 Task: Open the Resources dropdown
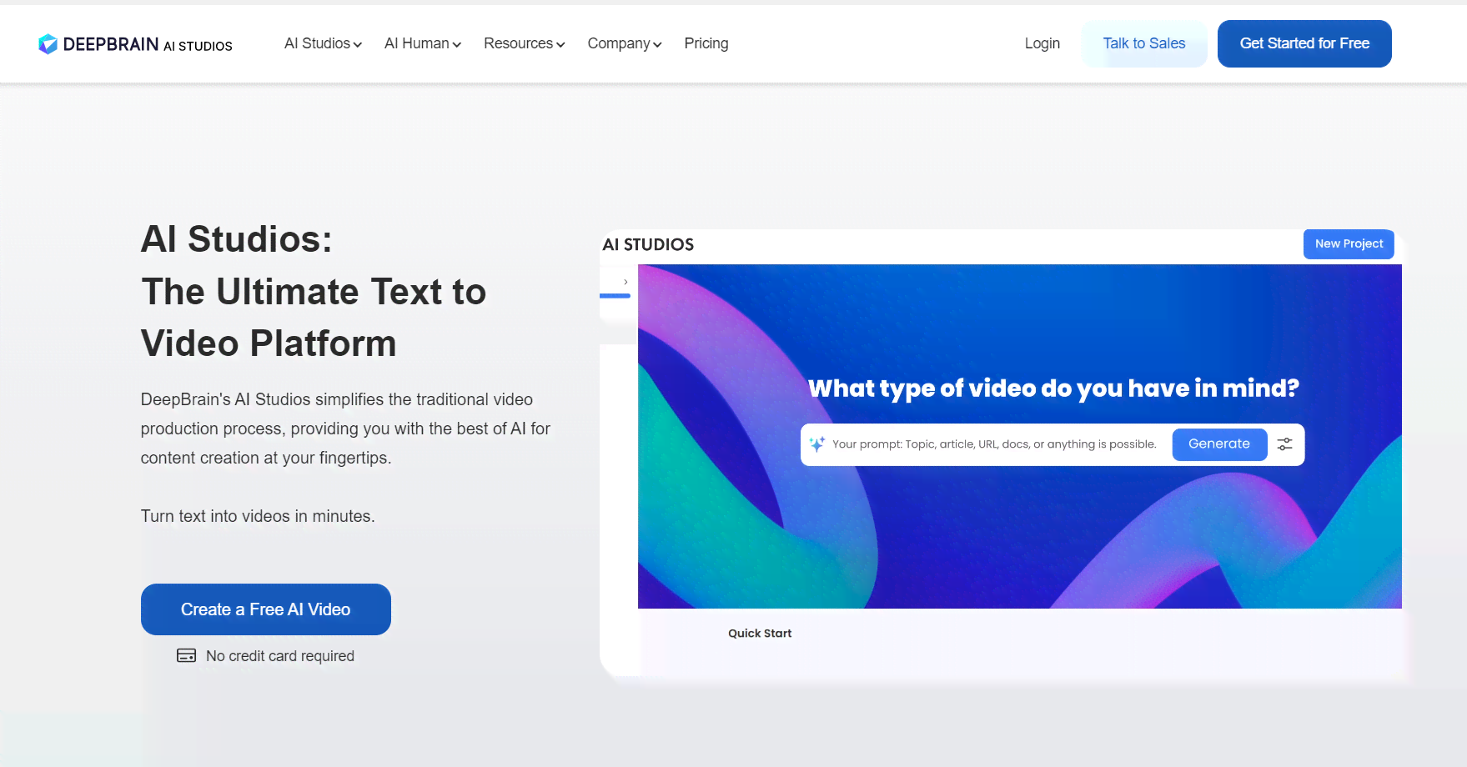524,43
